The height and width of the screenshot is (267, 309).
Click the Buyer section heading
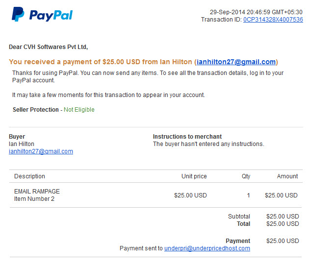(x=17, y=137)
